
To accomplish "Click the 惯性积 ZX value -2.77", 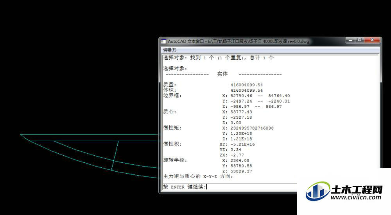I will click(237, 155).
